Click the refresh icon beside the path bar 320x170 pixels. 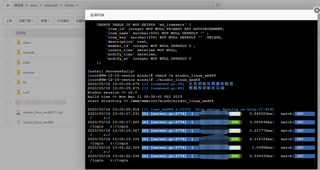tap(218, 5)
